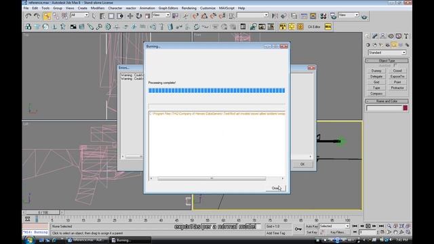
Task: Open the Hierarchy command panel tab
Action: pos(382,36)
